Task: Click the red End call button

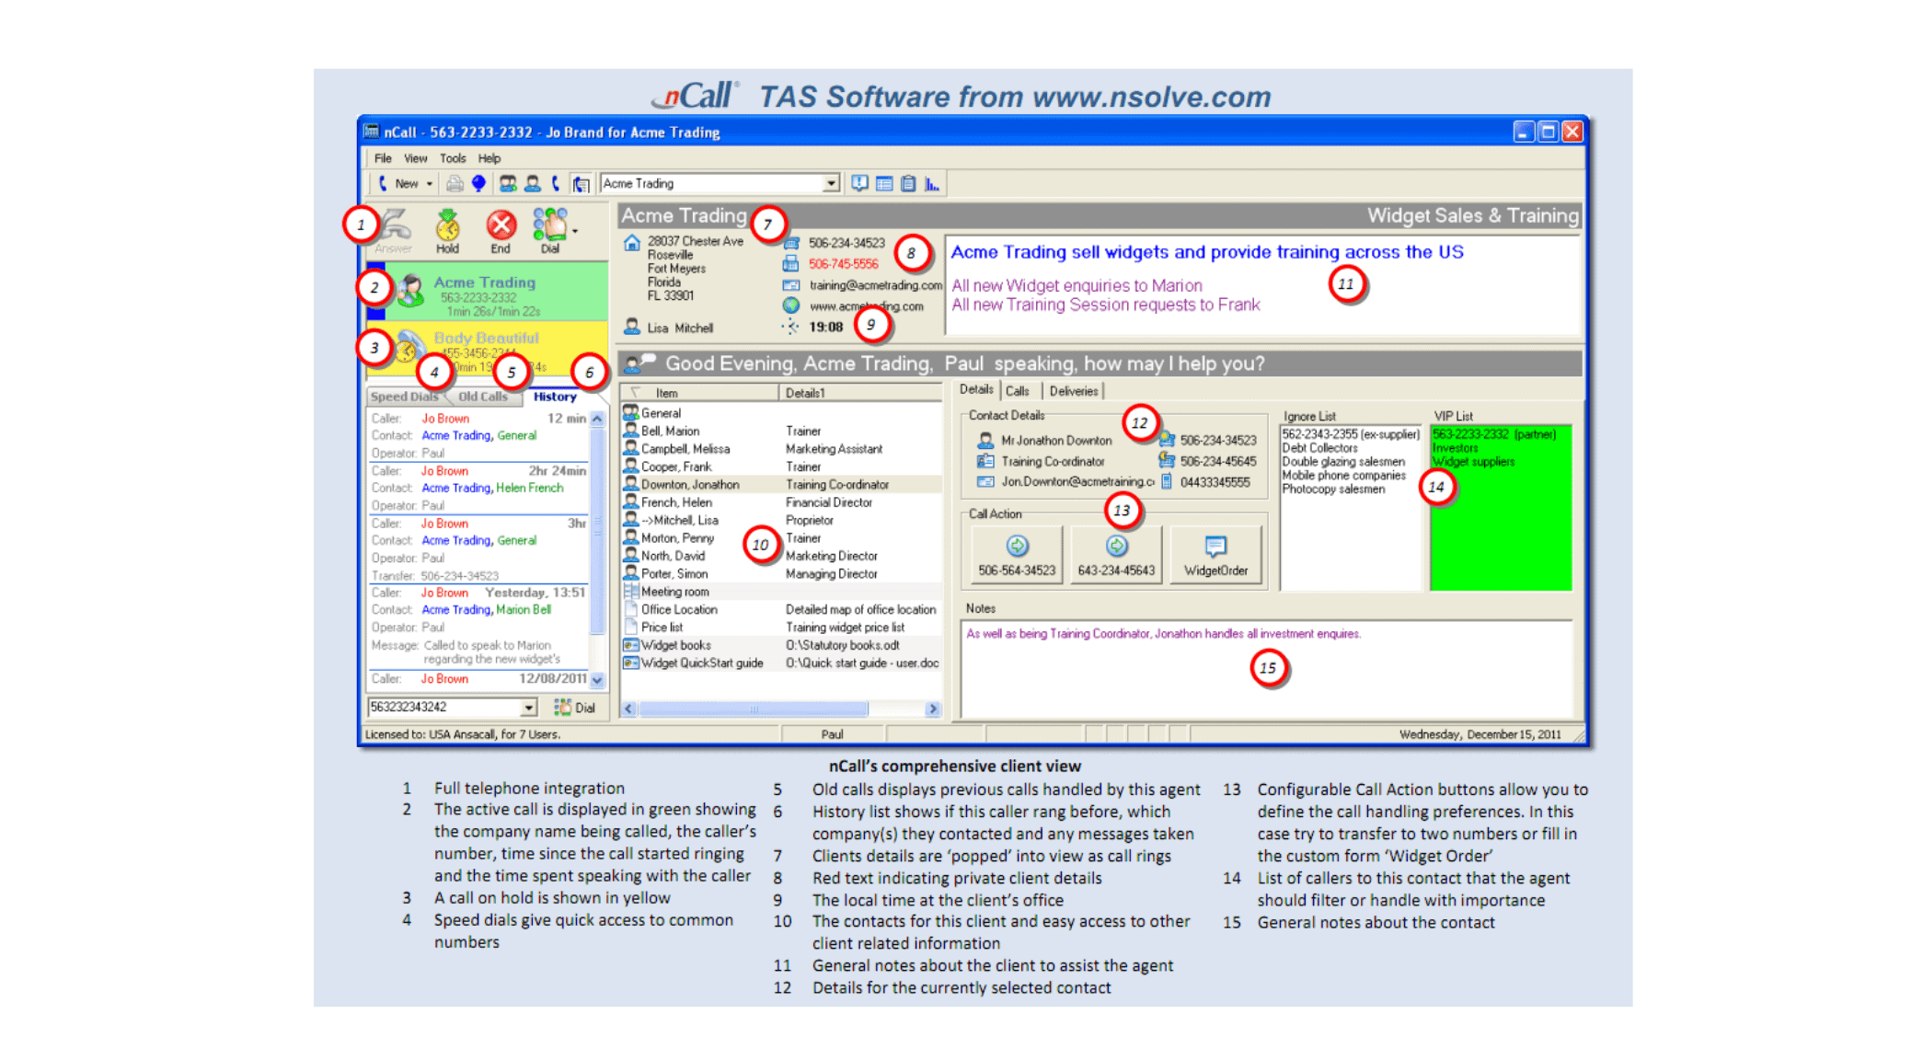Action: (x=501, y=231)
